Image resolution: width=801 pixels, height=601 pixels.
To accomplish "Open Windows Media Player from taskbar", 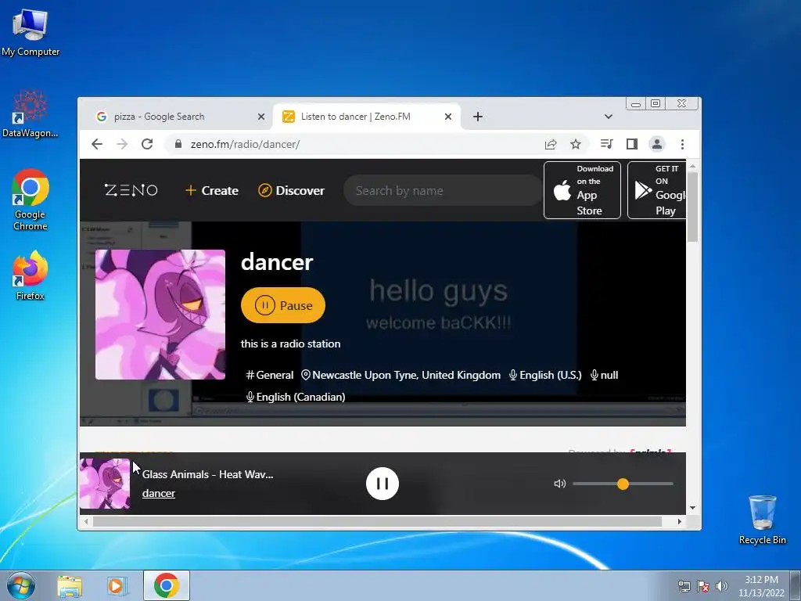I will 116,585.
